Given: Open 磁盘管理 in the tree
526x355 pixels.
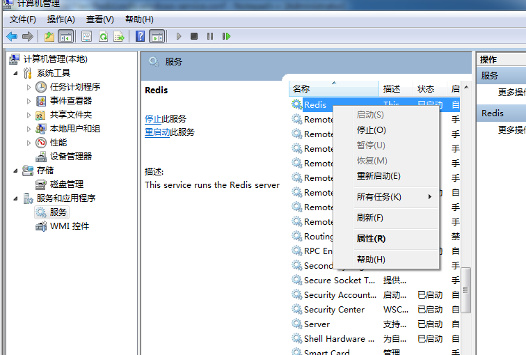Looking at the screenshot, I should 67,184.
